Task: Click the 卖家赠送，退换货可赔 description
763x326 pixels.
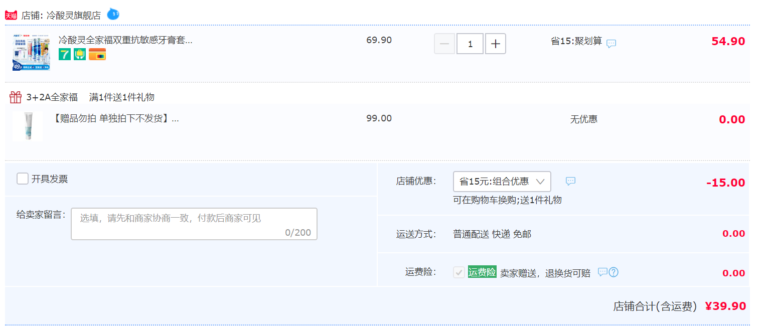Action: pyautogui.click(x=545, y=273)
